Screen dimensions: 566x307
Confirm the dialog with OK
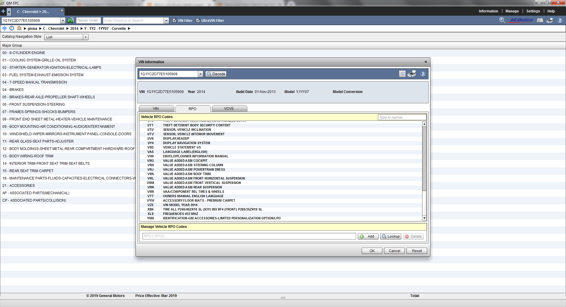[372, 251]
